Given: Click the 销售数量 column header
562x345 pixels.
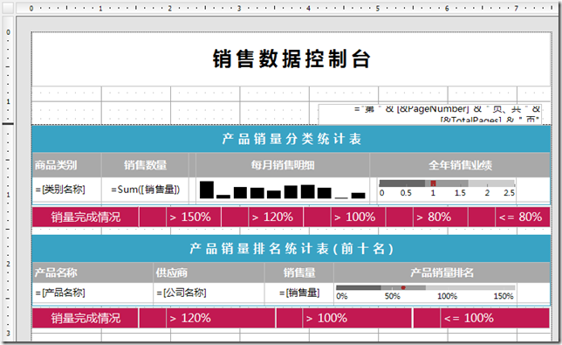Looking at the screenshot, I should point(145,165).
